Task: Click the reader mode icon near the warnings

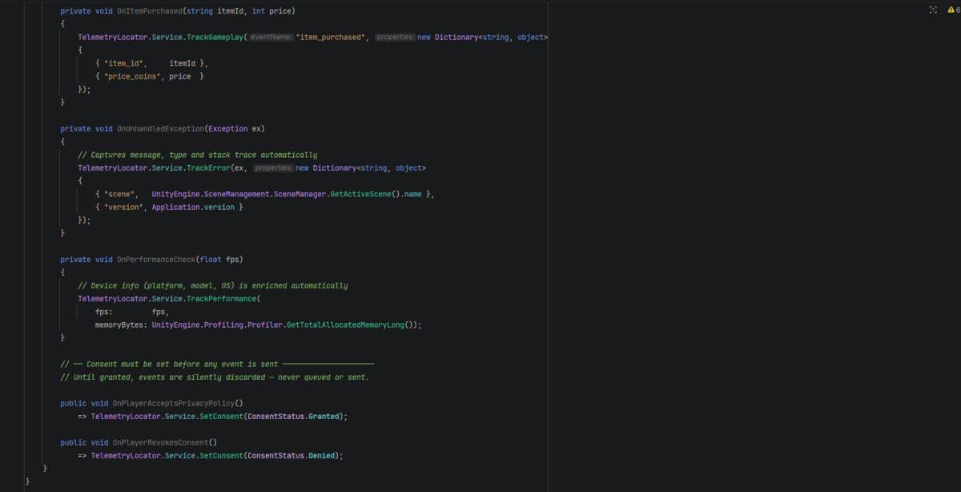Action: tap(933, 10)
